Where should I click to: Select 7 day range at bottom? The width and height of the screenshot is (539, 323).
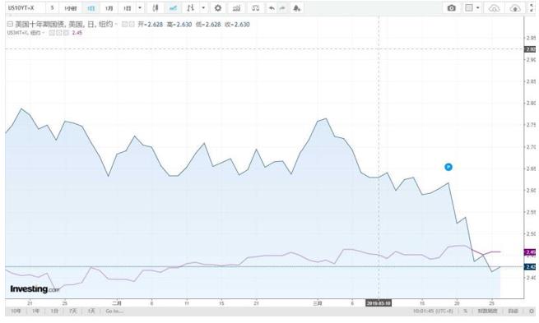click(73, 311)
